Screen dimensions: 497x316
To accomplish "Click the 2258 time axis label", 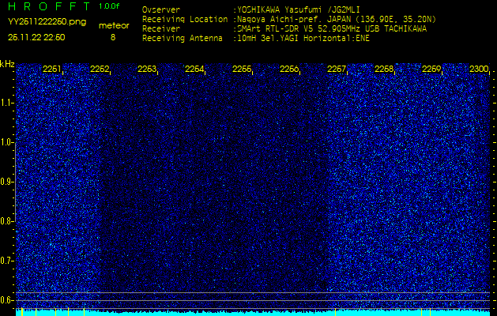I will (x=384, y=69).
